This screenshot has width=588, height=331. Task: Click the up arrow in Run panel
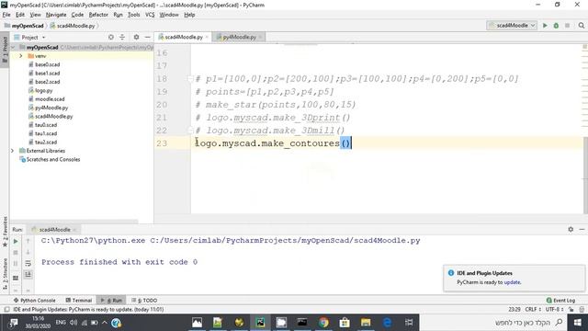coord(28,241)
